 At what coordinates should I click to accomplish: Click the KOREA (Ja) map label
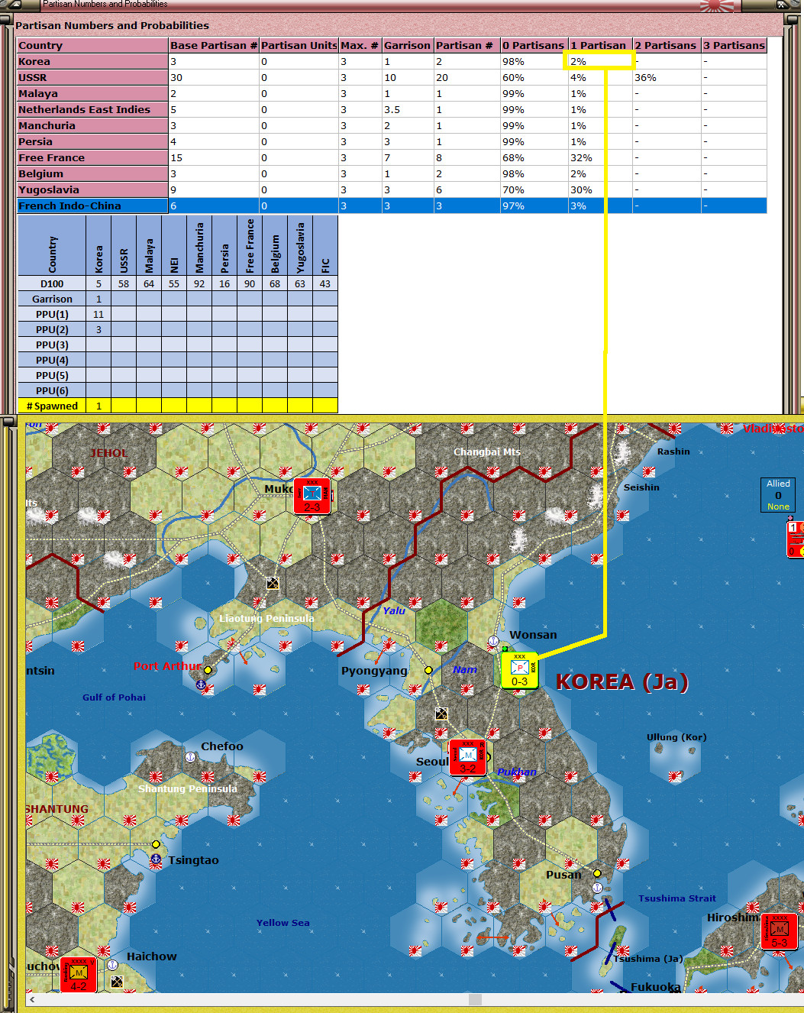click(x=622, y=681)
